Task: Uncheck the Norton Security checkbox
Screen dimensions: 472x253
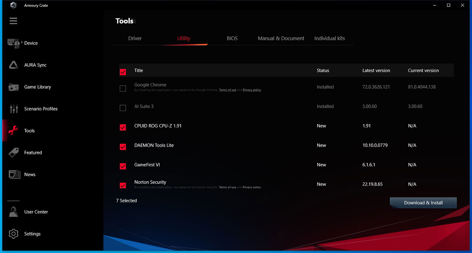Action: [x=123, y=185]
